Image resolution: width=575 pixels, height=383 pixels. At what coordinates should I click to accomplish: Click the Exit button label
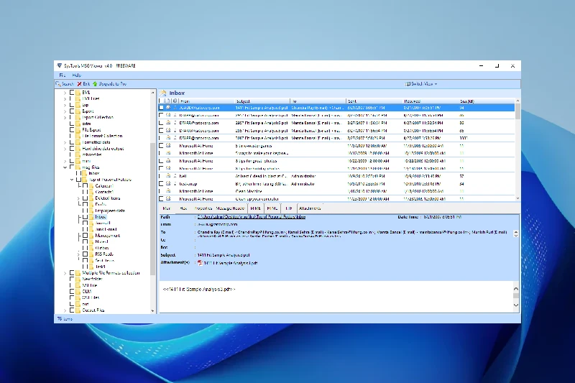coord(86,84)
